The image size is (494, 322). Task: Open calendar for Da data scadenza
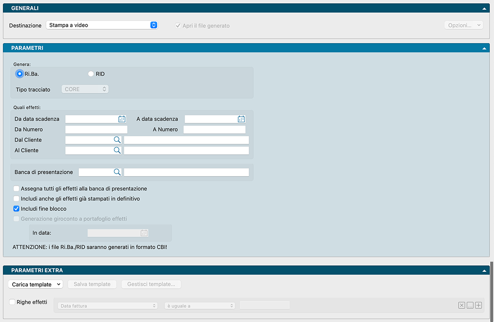pyautogui.click(x=122, y=119)
